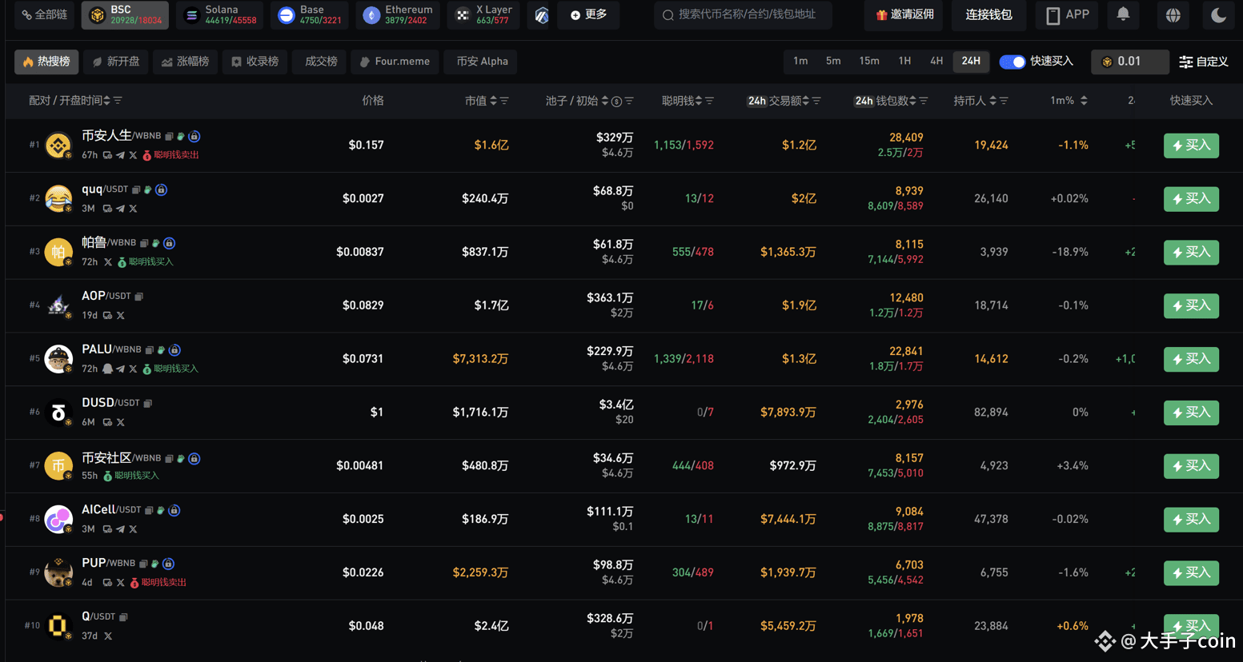
Task: Select the 5m time interval
Action: (x=833, y=62)
